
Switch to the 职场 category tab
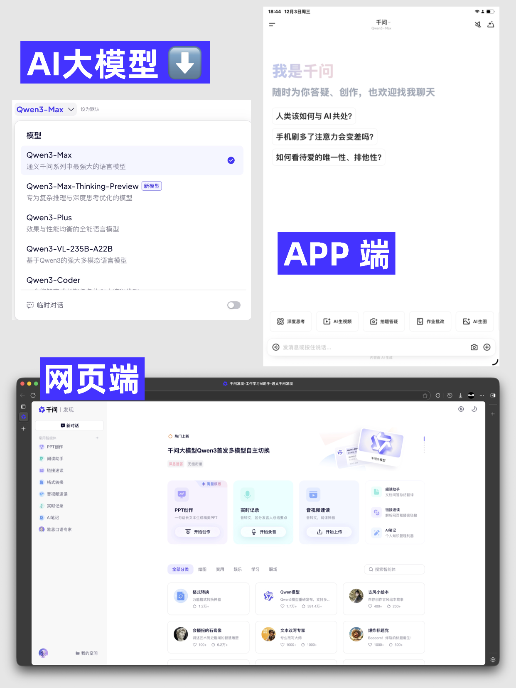(273, 569)
